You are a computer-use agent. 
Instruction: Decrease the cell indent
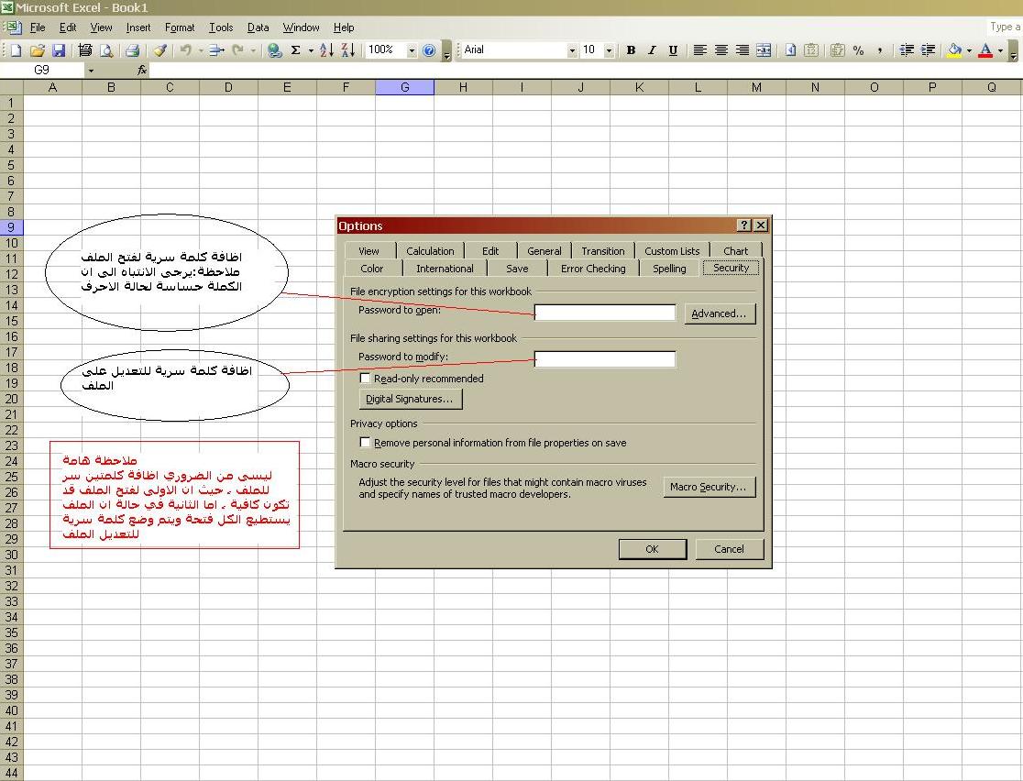(x=907, y=50)
